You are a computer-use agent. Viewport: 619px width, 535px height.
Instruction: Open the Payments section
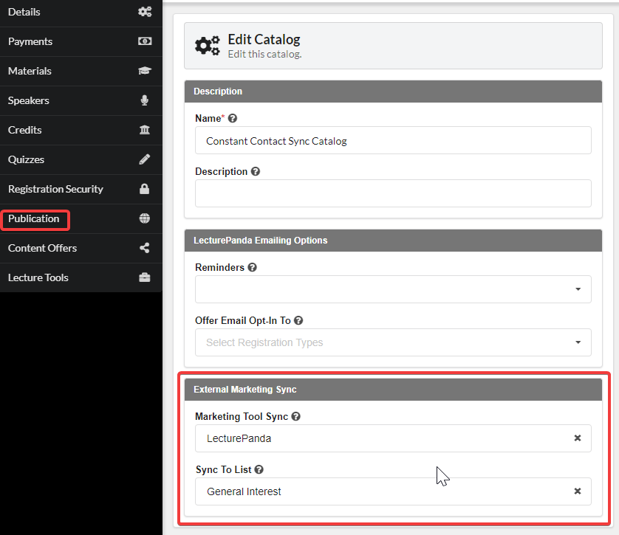point(81,41)
